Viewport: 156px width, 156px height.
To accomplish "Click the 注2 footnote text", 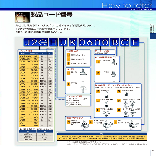I will (x=107, y=144).
